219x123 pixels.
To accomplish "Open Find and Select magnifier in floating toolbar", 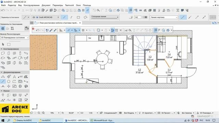I will (x=130, y=30).
